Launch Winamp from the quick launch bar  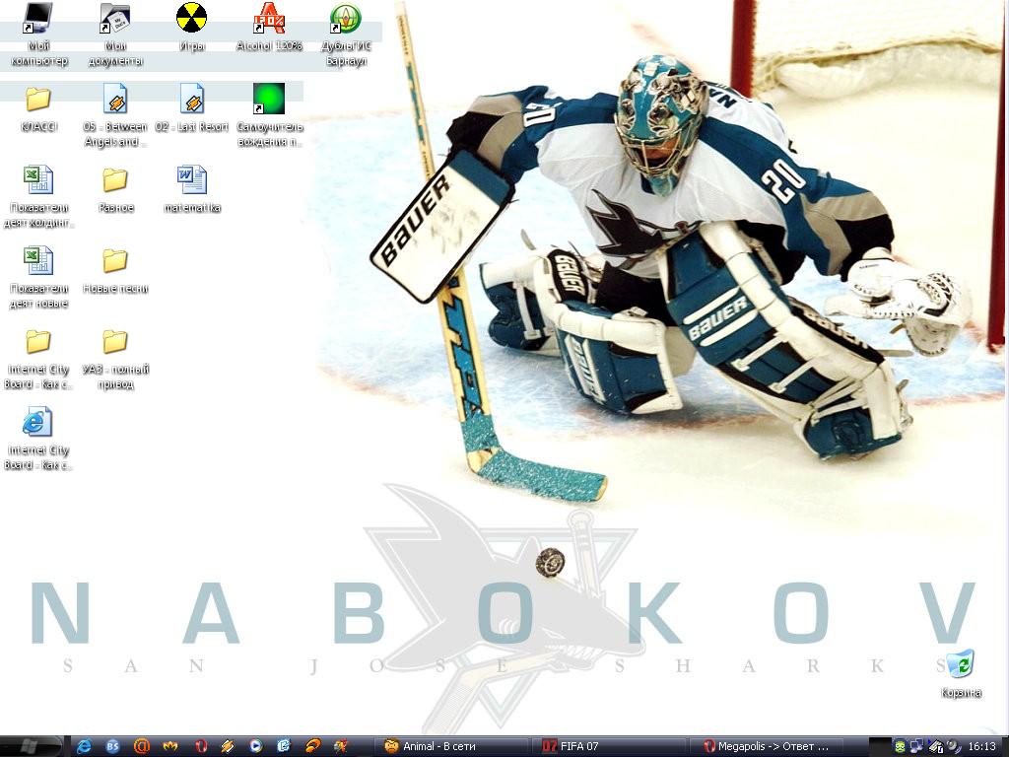228,747
